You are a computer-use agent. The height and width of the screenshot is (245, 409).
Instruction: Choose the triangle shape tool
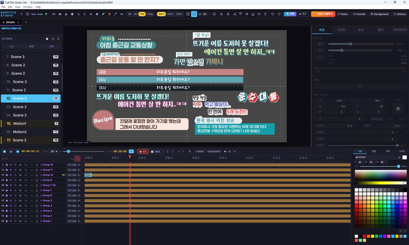[x=66, y=14]
